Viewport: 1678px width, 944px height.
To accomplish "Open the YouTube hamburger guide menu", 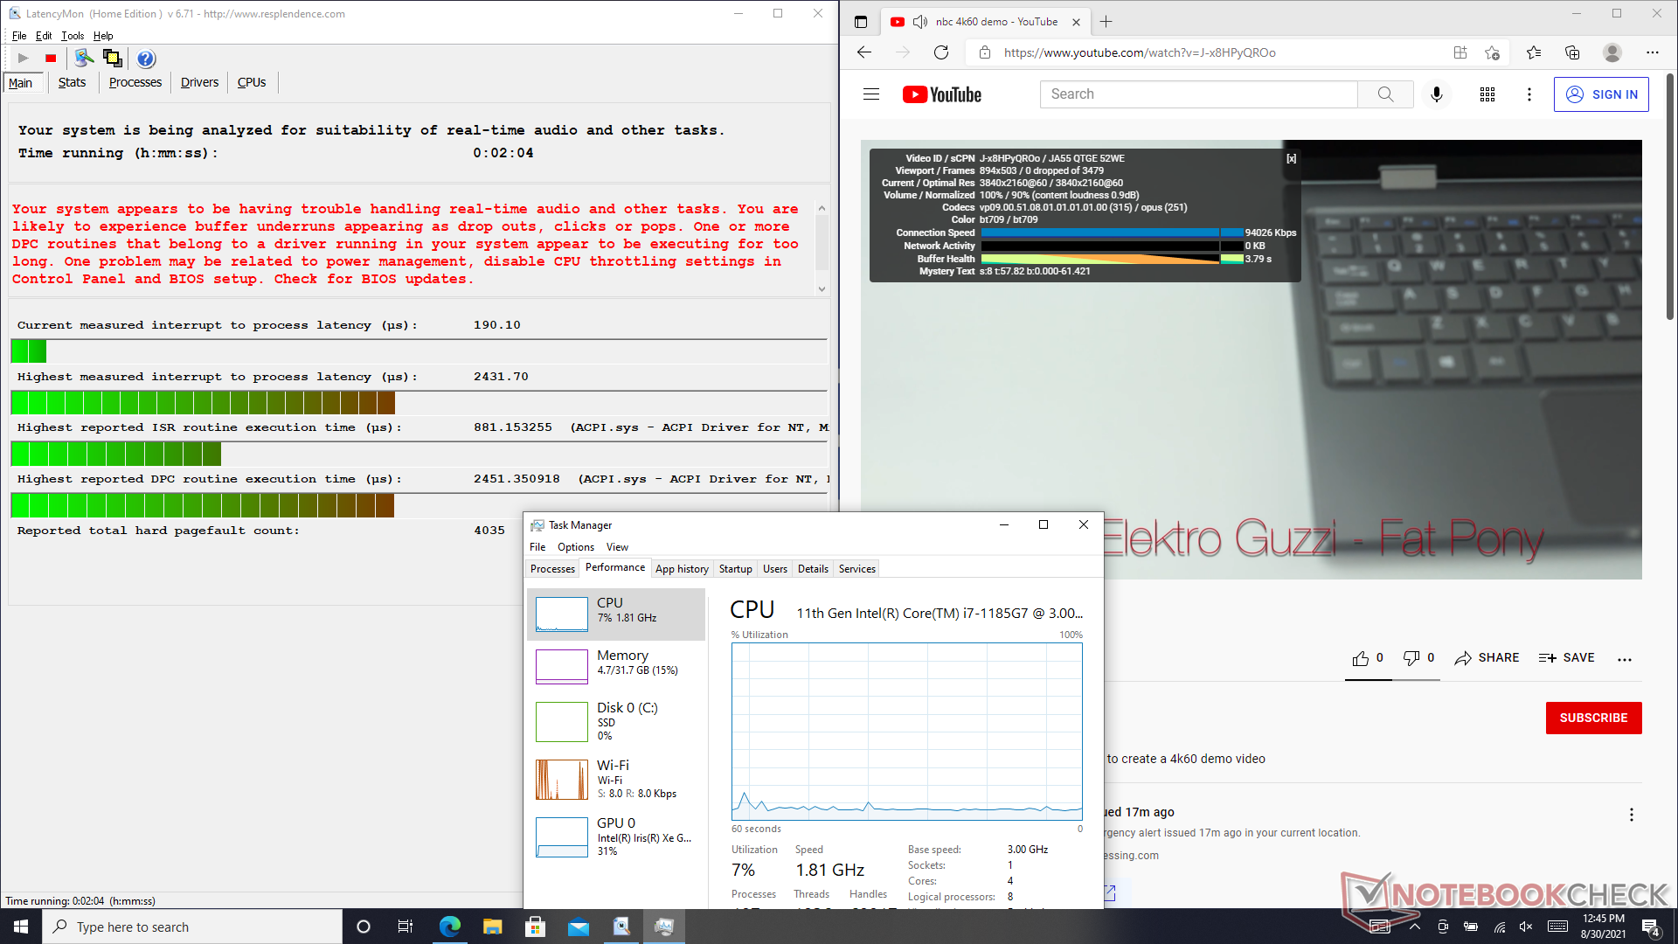I will pos(870,94).
